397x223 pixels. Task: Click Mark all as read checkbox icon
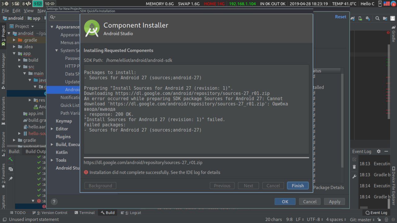[x=355, y=159]
